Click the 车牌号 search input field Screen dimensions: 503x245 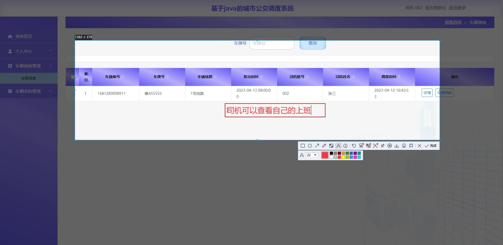(272, 43)
